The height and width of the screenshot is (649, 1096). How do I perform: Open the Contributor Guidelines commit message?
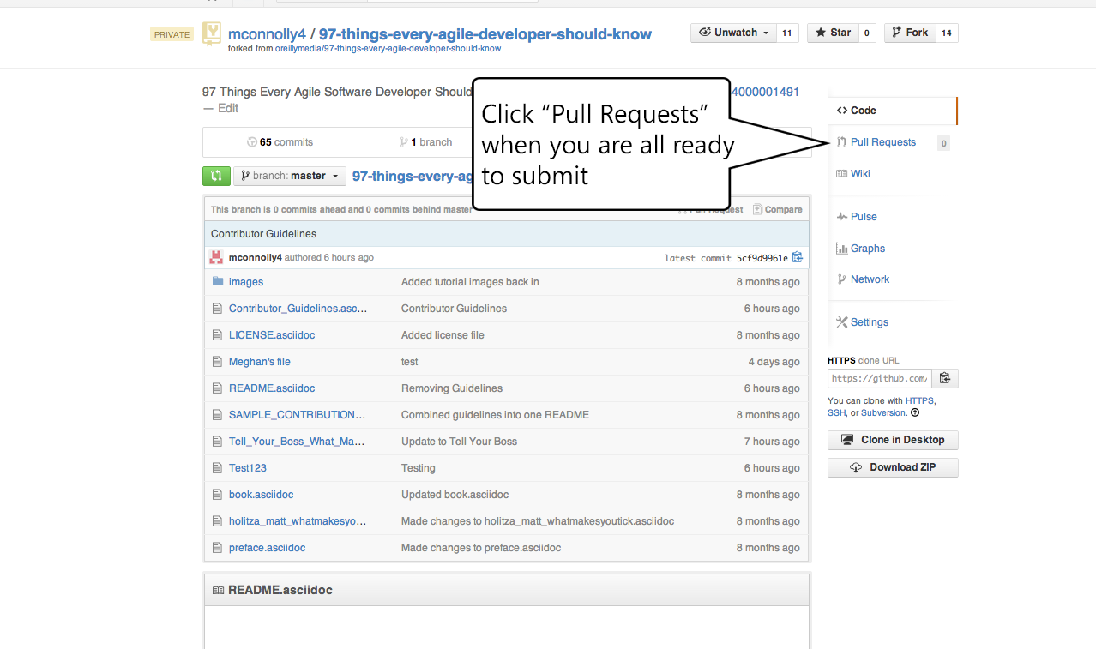tap(263, 234)
